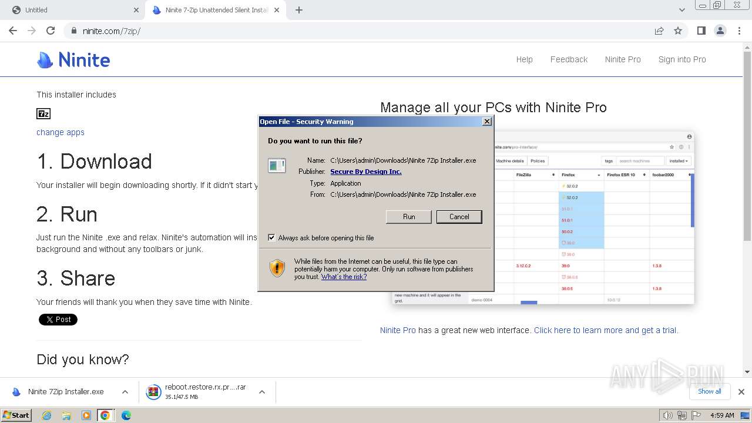Click the Run button in Security Warning dialog
The width and height of the screenshot is (752, 423).
click(x=409, y=217)
